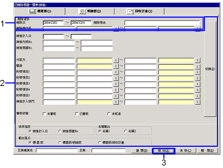The height and width of the screenshot is (168, 223).
Task: Check the 未審核 checkbox
Action: pos(44,114)
